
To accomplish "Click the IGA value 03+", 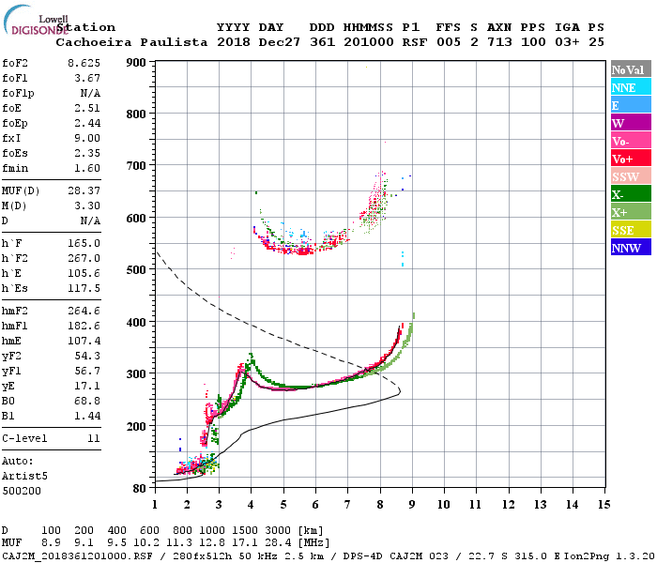I will (567, 42).
